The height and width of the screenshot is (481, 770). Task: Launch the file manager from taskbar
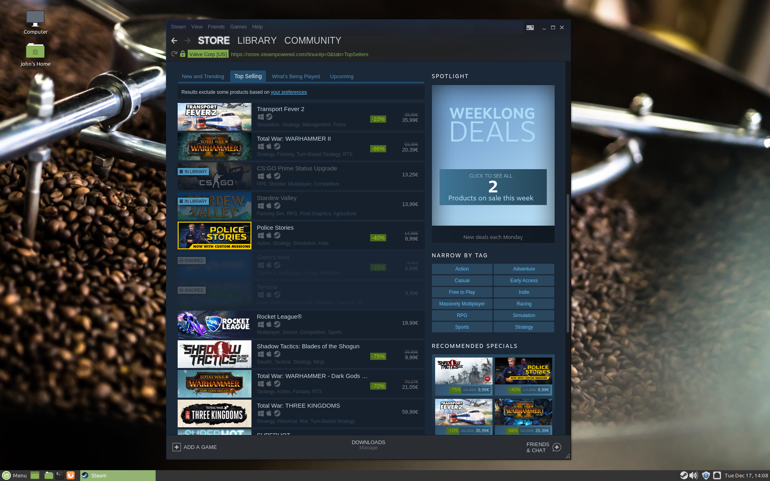tap(49, 475)
